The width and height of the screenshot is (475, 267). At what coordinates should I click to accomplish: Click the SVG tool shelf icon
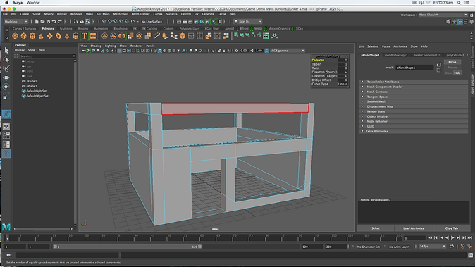point(93,36)
